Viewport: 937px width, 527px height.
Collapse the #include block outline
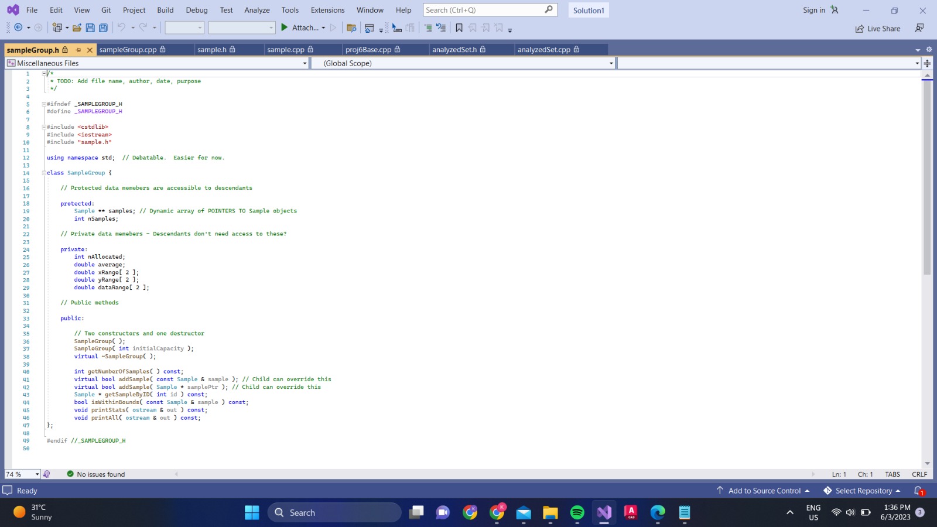coord(43,126)
